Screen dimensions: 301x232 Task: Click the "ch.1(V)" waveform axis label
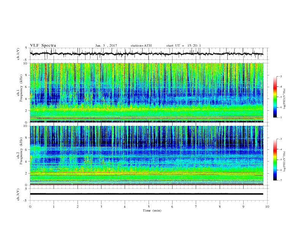click(18, 54)
